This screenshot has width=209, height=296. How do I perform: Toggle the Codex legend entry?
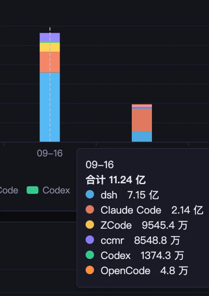click(x=48, y=190)
